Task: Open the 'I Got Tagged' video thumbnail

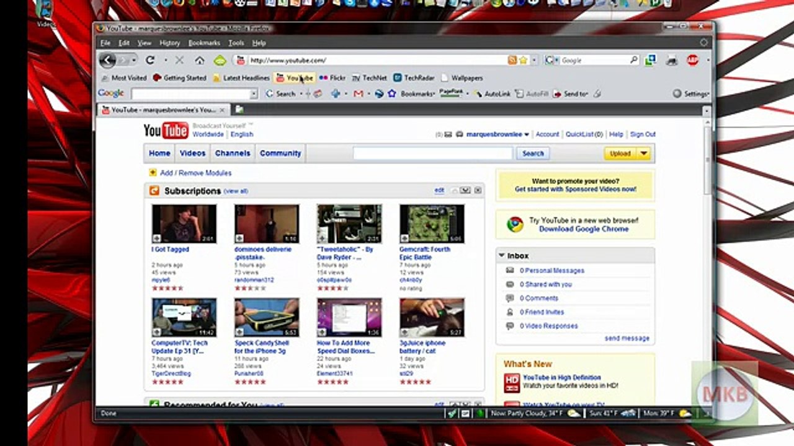Action: tap(184, 224)
